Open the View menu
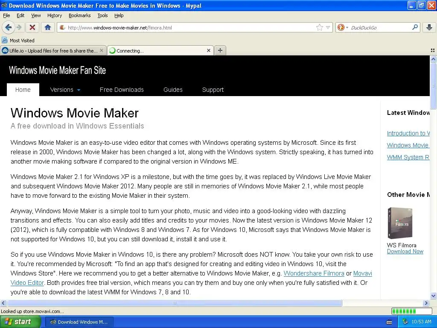The height and width of the screenshot is (328, 437). click(36, 15)
